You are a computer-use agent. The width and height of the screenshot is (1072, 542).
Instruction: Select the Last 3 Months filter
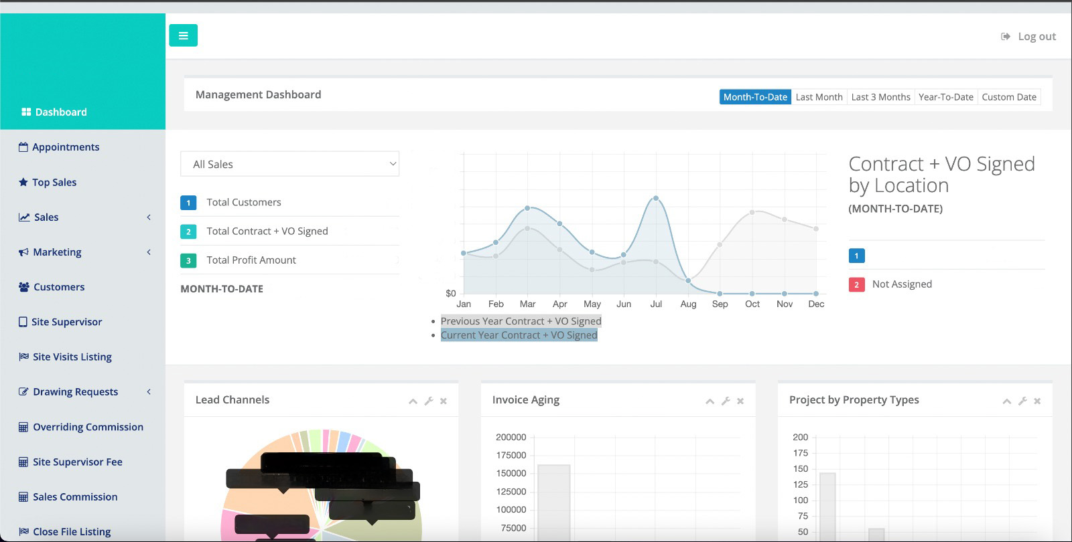click(880, 97)
